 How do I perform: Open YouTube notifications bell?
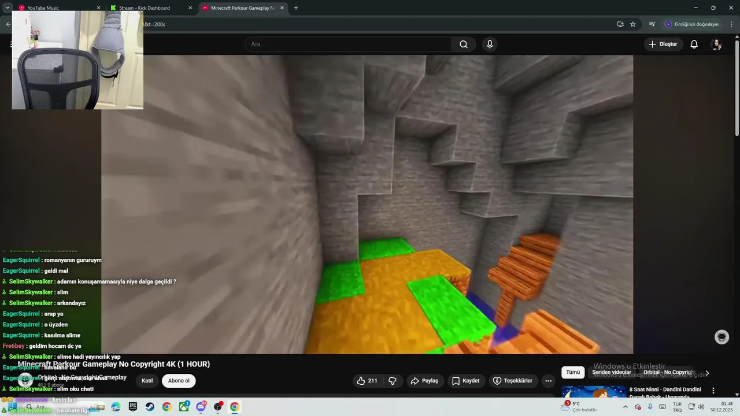click(x=694, y=44)
